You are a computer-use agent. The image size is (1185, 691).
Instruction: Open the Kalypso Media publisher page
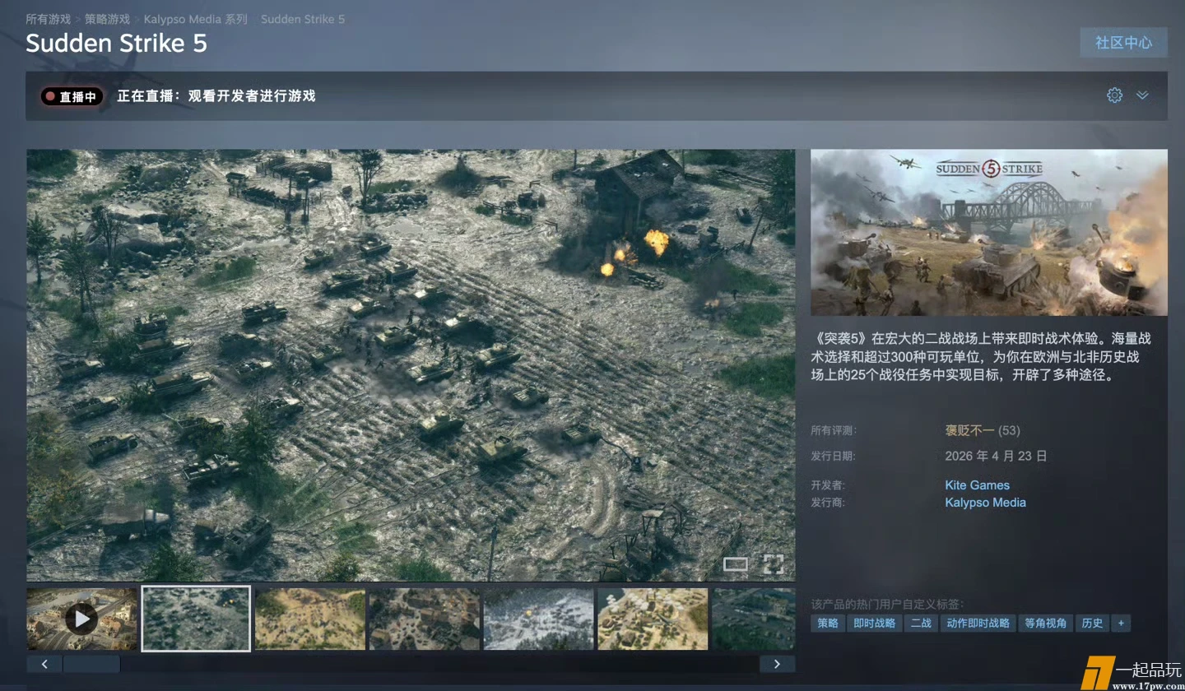pyautogui.click(x=985, y=503)
